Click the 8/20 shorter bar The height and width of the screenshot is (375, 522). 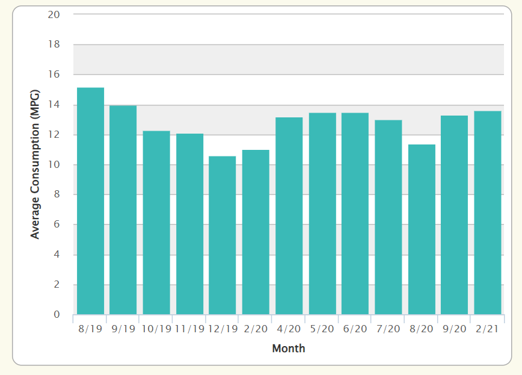(x=422, y=229)
